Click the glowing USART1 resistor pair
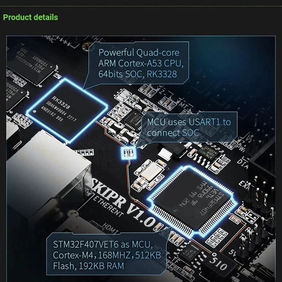 point(129,153)
